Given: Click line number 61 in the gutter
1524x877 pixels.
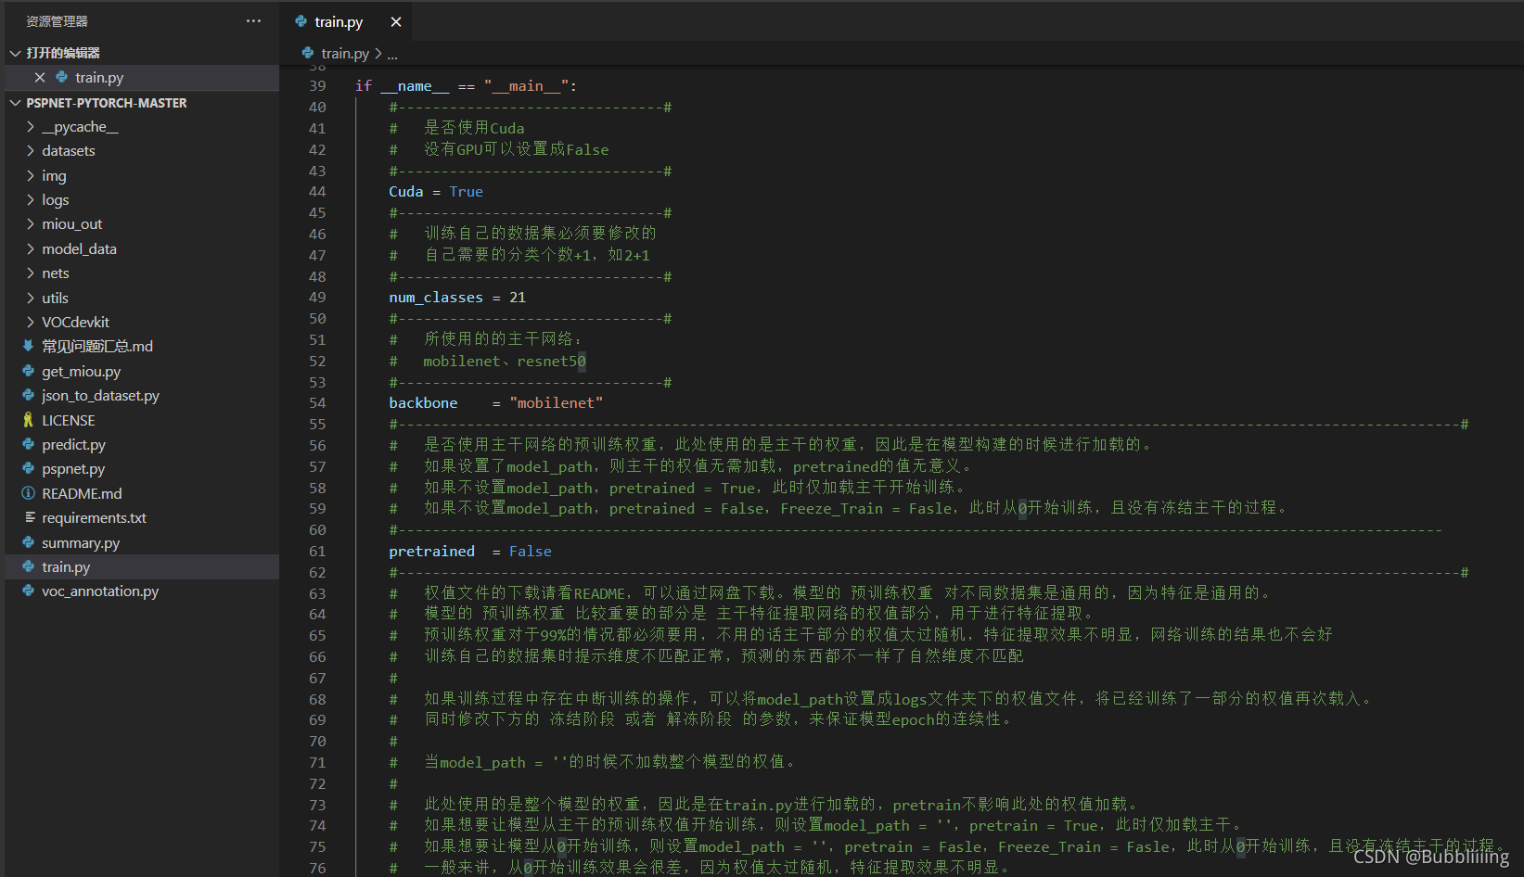Looking at the screenshot, I should point(317,552).
